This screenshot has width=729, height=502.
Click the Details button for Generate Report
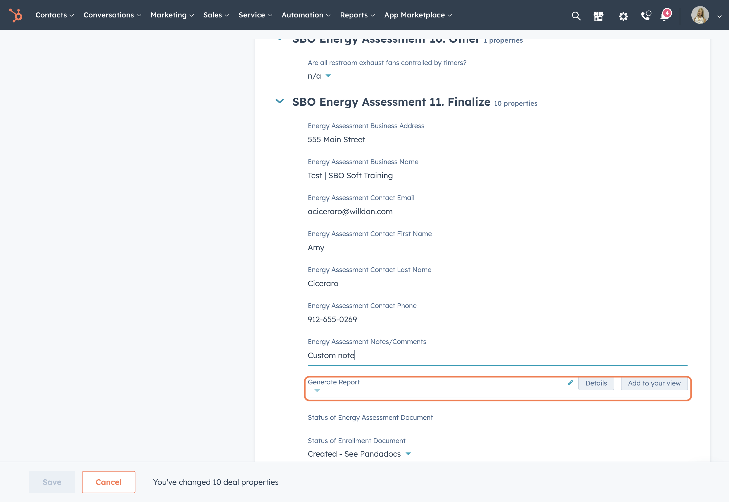click(x=596, y=384)
